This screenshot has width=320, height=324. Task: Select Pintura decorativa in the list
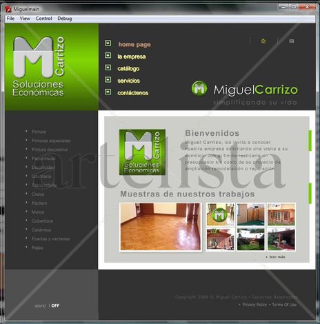pos(50,150)
